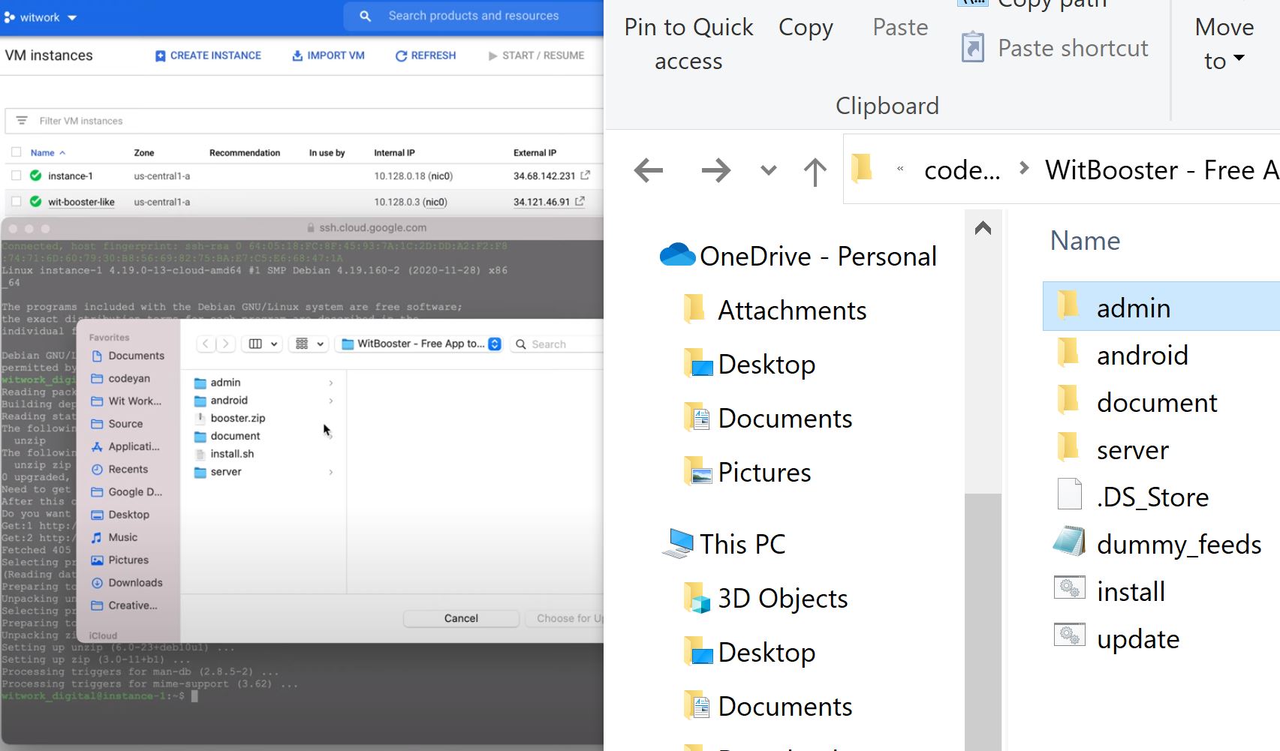Open external link icon beside 34.121.46.91
Image resolution: width=1280 pixels, height=751 pixels.
580,202
